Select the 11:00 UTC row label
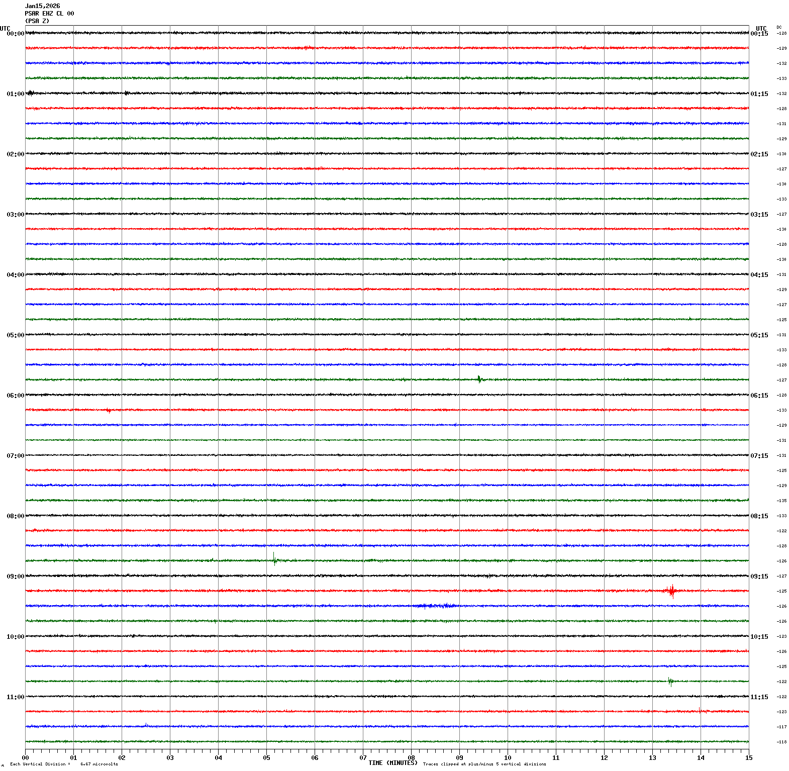This screenshot has width=789, height=771. click(x=15, y=697)
